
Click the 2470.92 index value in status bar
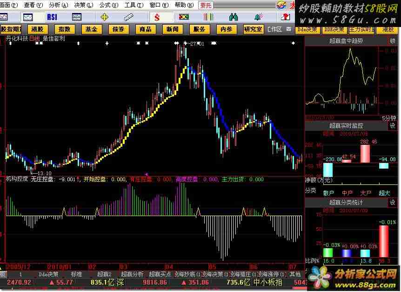coord(19,283)
